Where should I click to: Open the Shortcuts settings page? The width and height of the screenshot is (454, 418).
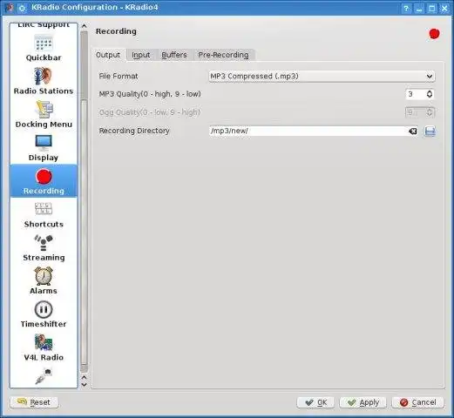coord(44,215)
